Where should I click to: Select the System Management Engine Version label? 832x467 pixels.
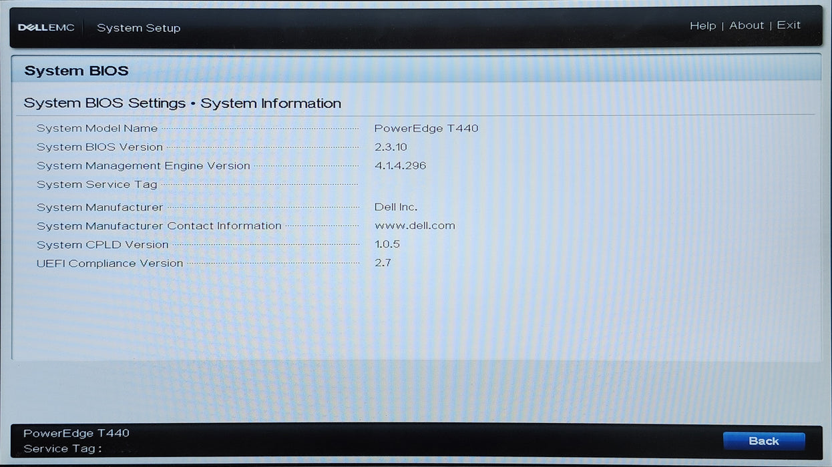pyautogui.click(x=143, y=165)
